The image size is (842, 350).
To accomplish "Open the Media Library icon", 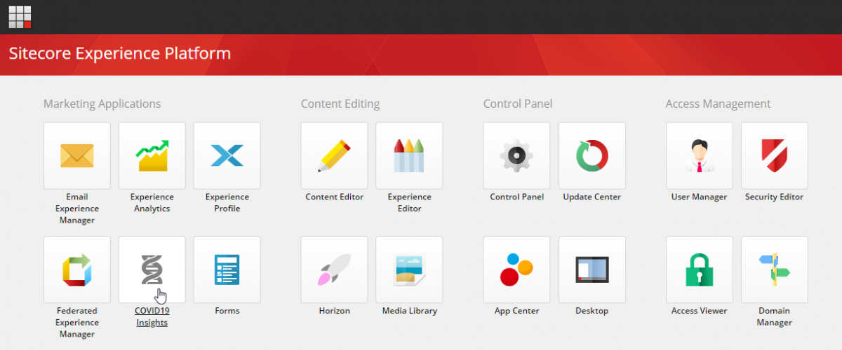I will 409,269.
